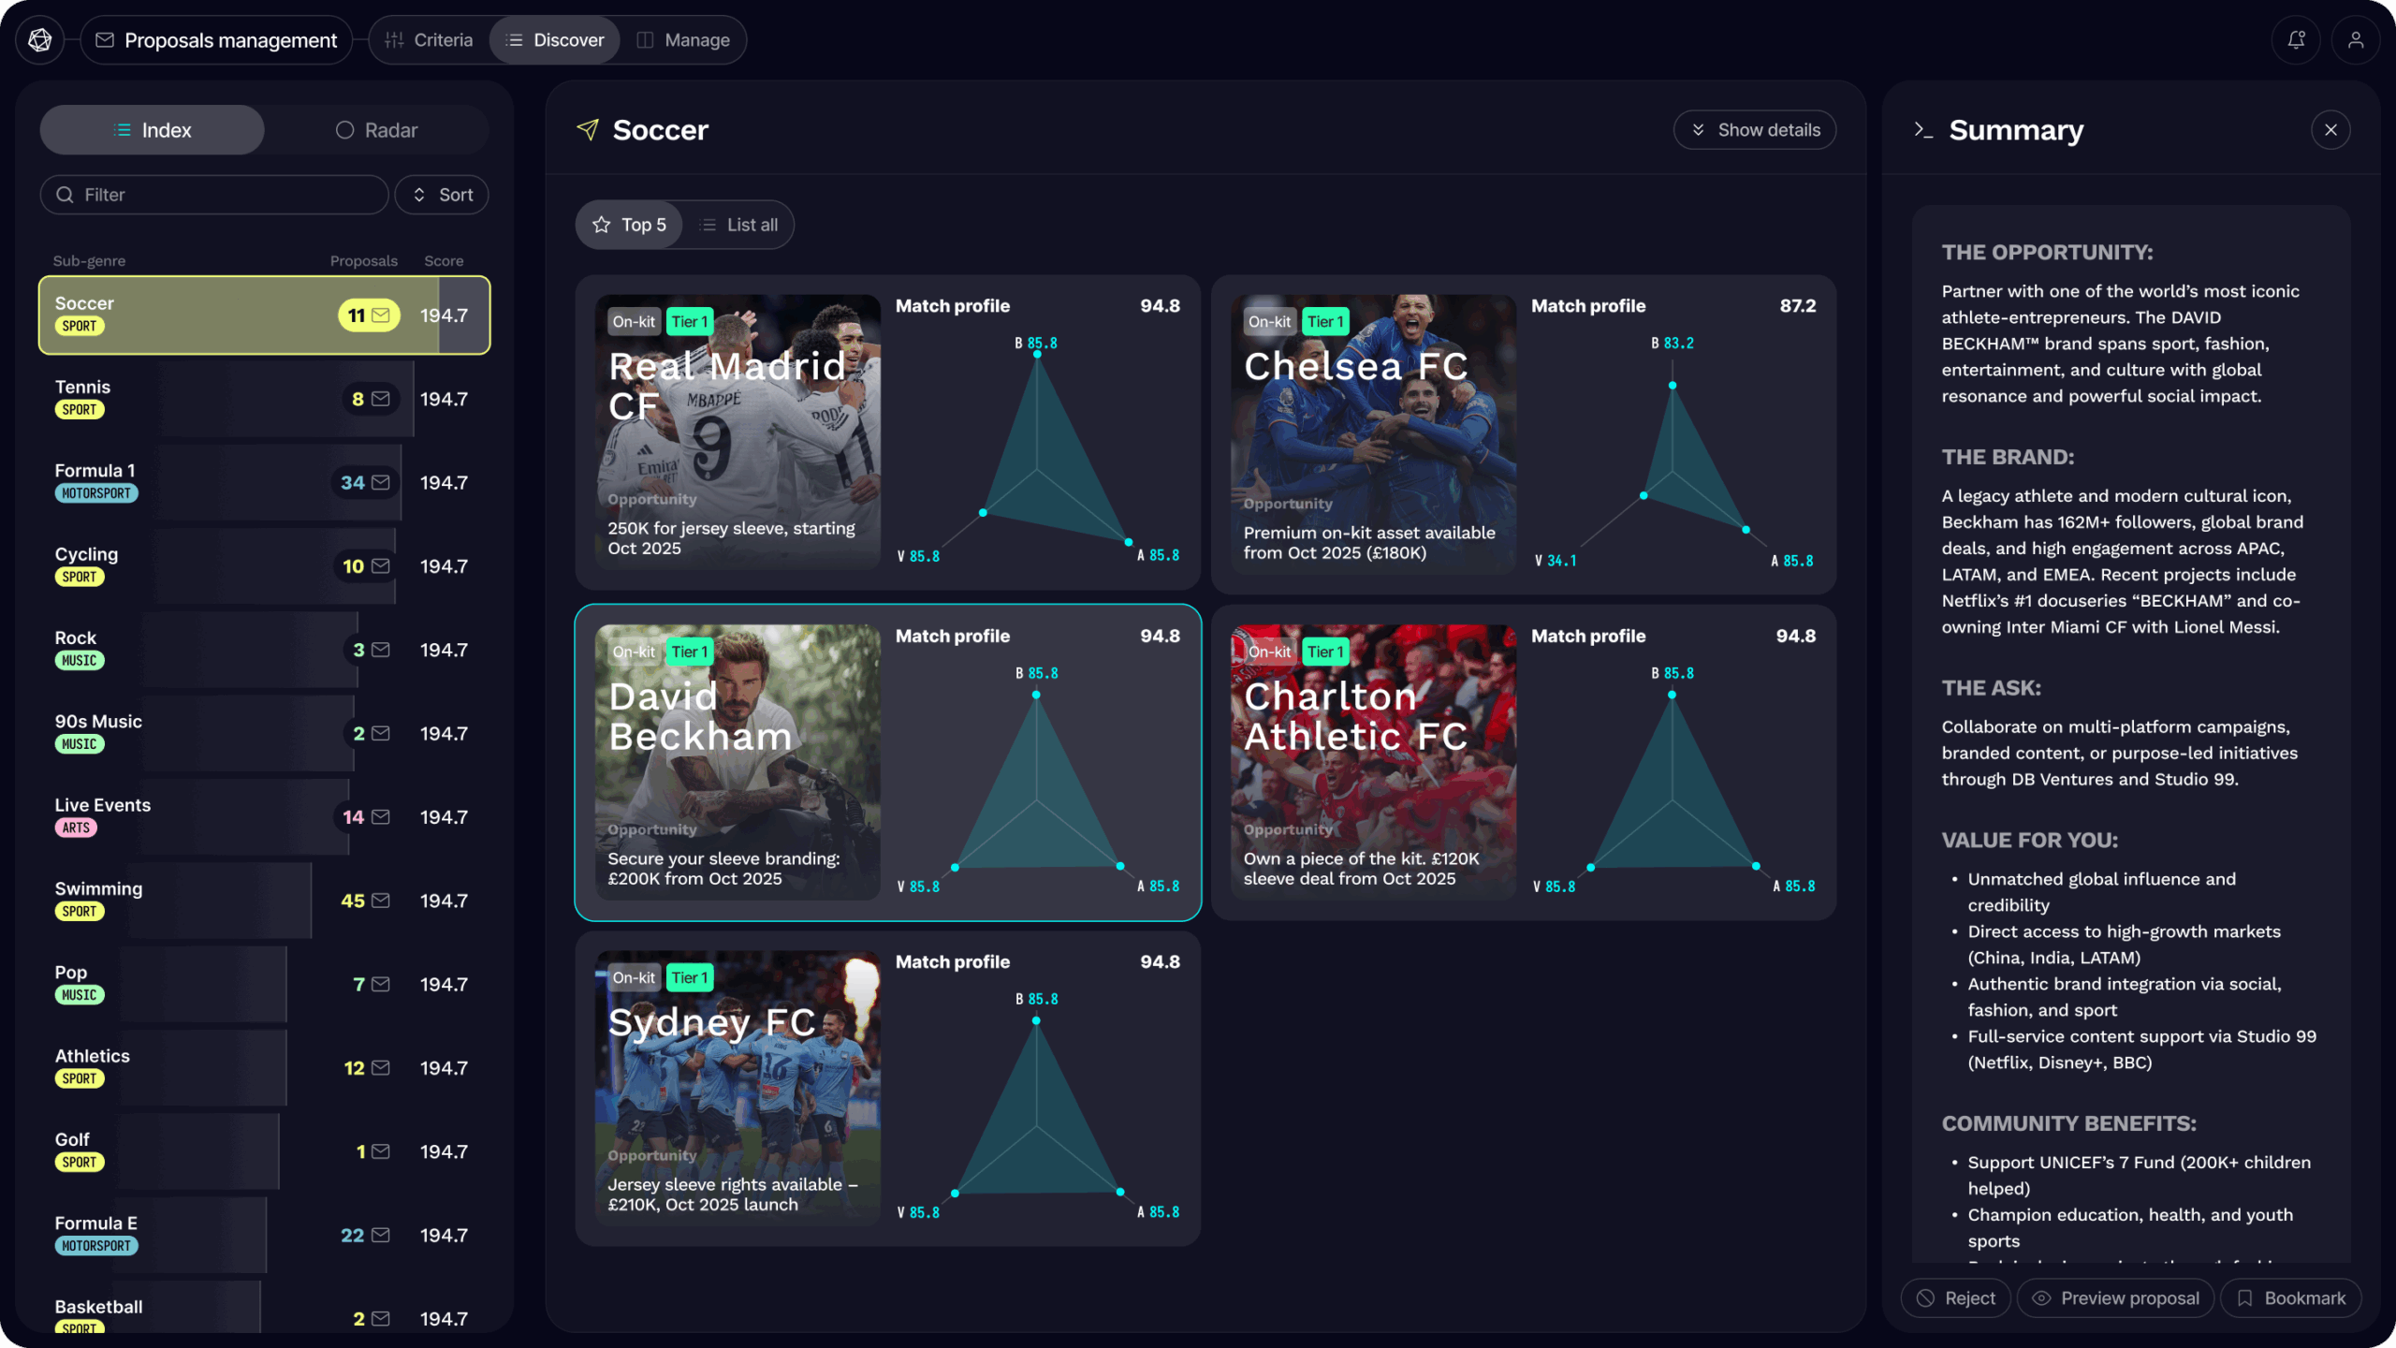This screenshot has width=2396, height=1348.
Task: Click the Chelsea FC 87.2 match score
Action: pyautogui.click(x=1797, y=306)
